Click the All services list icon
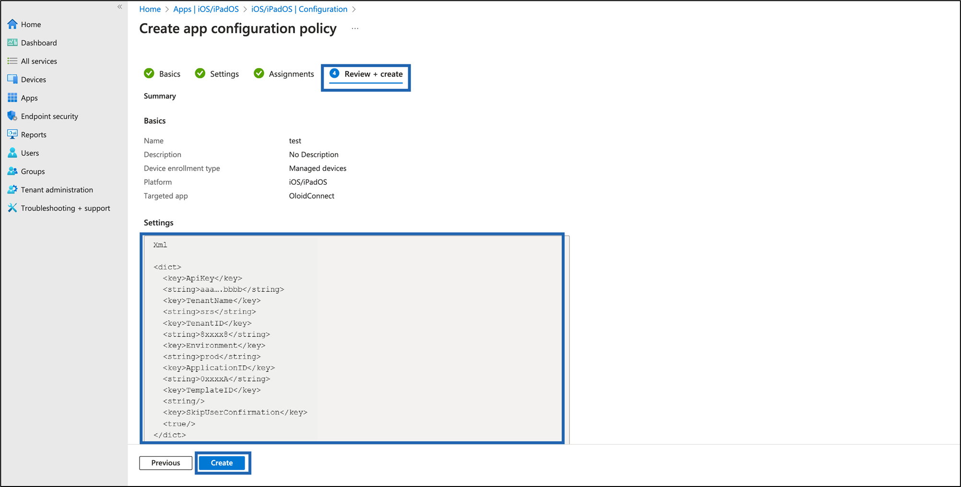The width and height of the screenshot is (961, 487). [x=12, y=61]
